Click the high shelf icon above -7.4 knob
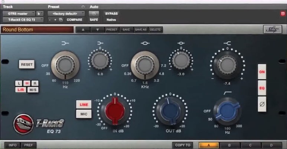287x149 pixels. 227,43
